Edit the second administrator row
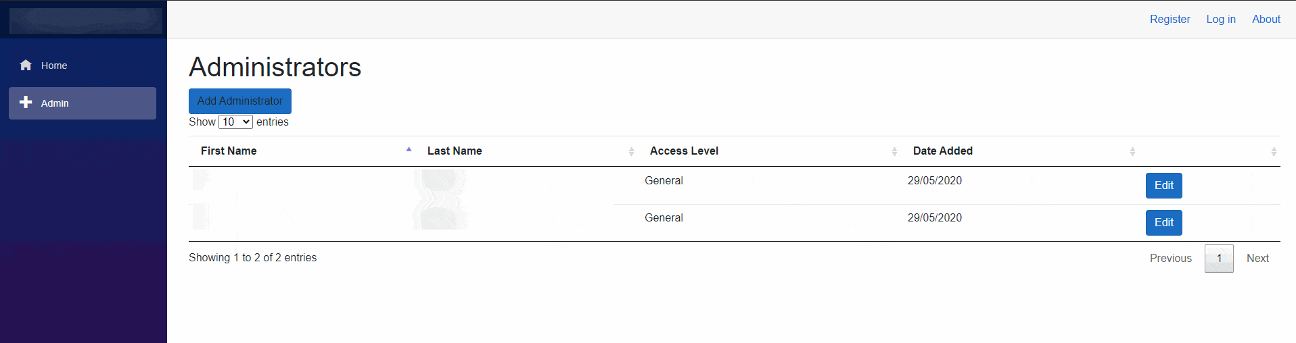Image resolution: width=1296 pixels, height=343 pixels. click(x=1163, y=223)
